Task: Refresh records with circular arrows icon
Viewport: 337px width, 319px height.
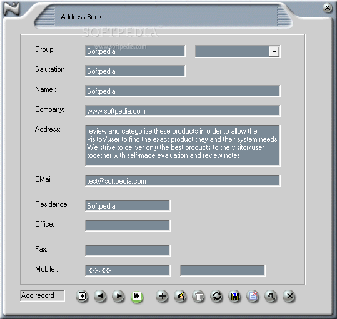Action: pyautogui.click(x=216, y=296)
